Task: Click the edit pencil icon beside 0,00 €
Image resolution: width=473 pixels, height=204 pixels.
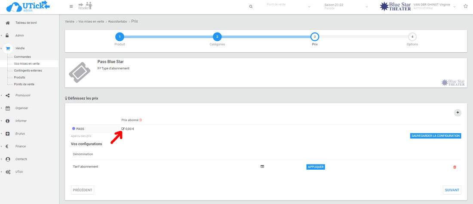Action: tap(123, 129)
